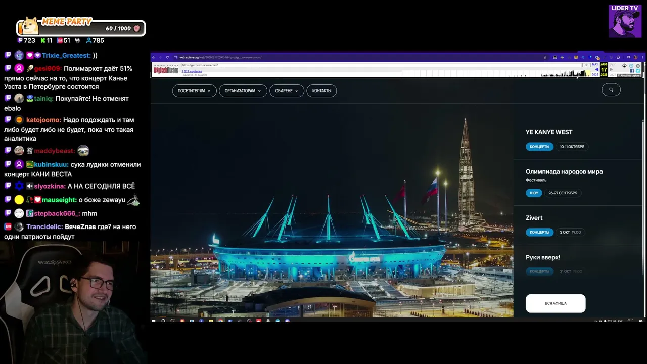Go back using the browser back arrow
The width and height of the screenshot is (647, 364).
(x=154, y=57)
